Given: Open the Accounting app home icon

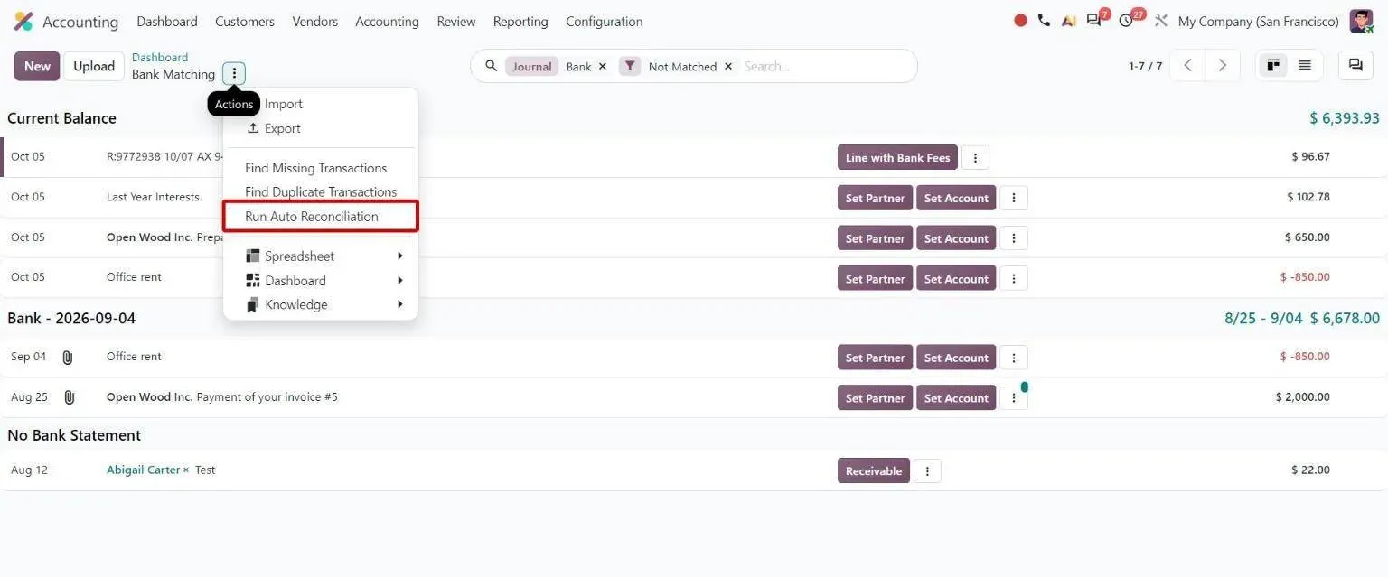Looking at the screenshot, I should click(23, 21).
